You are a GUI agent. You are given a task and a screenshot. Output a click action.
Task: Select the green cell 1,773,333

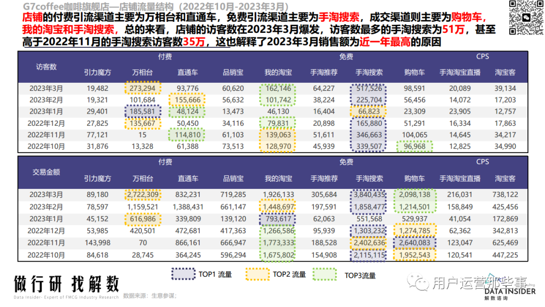click(278, 243)
